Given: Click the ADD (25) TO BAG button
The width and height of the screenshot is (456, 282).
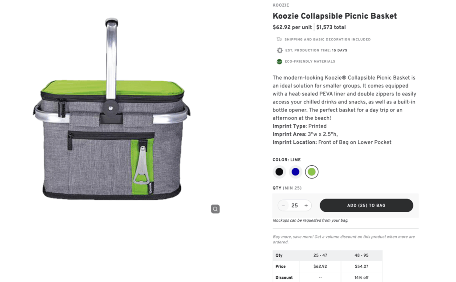Looking at the screenshot, I should (x=366, y=205).
